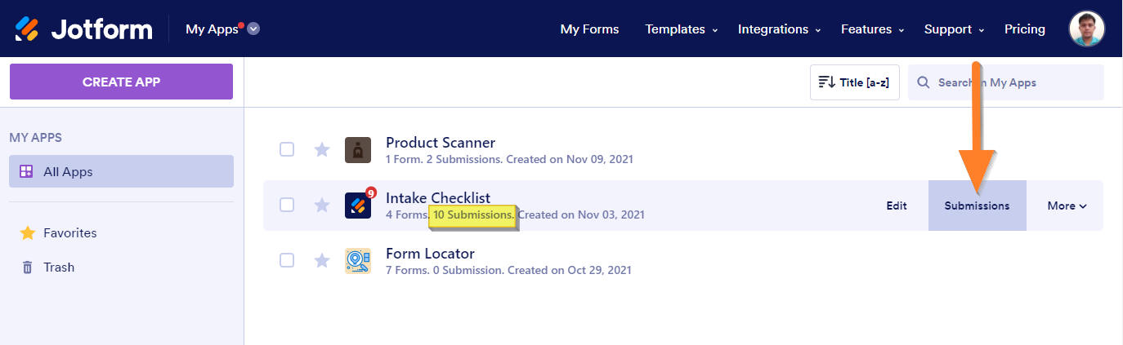
Task: Open the user profile avatar
Action: click(x=1087, y=29)
